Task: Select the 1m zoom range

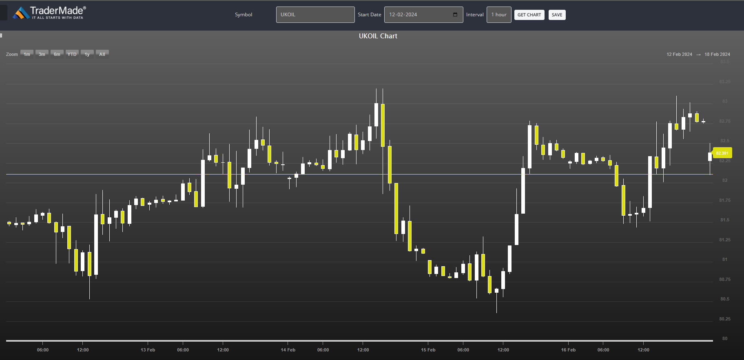Action: click(27, 54)
